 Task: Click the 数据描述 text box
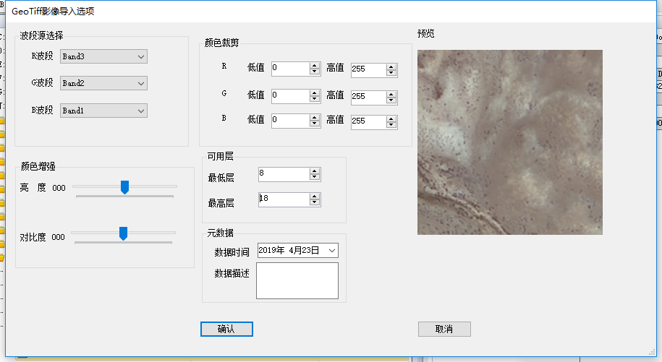297,280
